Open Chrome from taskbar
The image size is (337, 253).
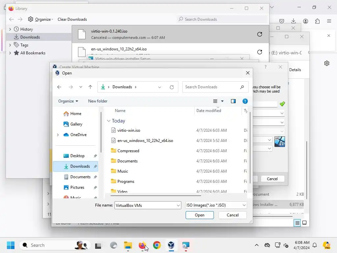(157, 245)
